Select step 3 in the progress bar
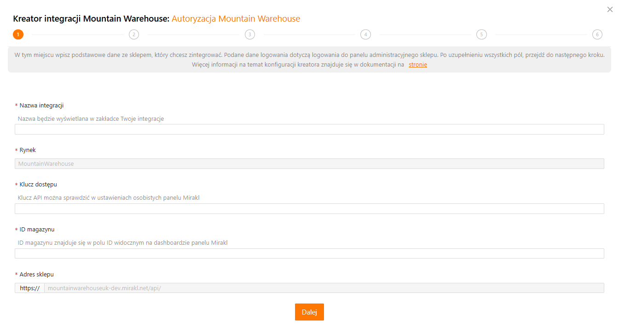This screenshot has width=619, height=326. point(250,34)
